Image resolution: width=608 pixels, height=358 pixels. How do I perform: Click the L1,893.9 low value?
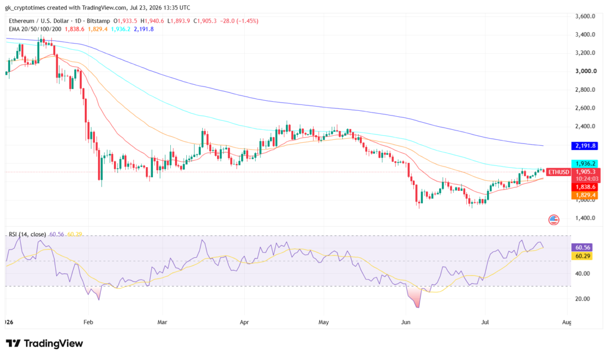click(x=179, y=21)
